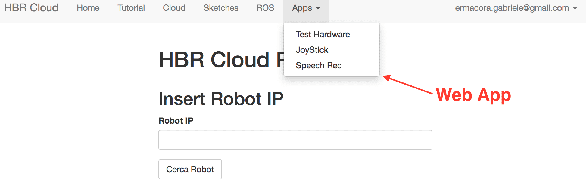The height and width of the screenshot is (189, 586).
Task: Click the red Web App annotation text
Action: tap(473, 95)
